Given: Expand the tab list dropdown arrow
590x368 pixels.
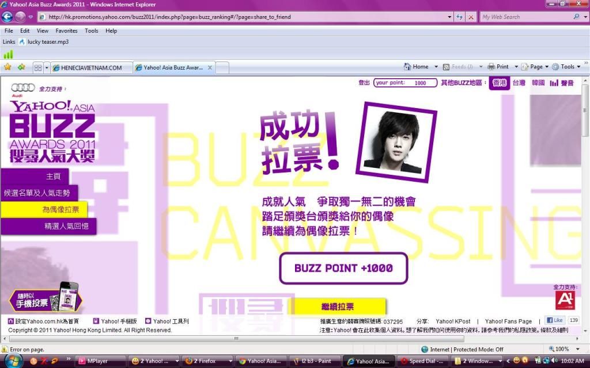Looking at the screenshot, I should click(47, 68).
